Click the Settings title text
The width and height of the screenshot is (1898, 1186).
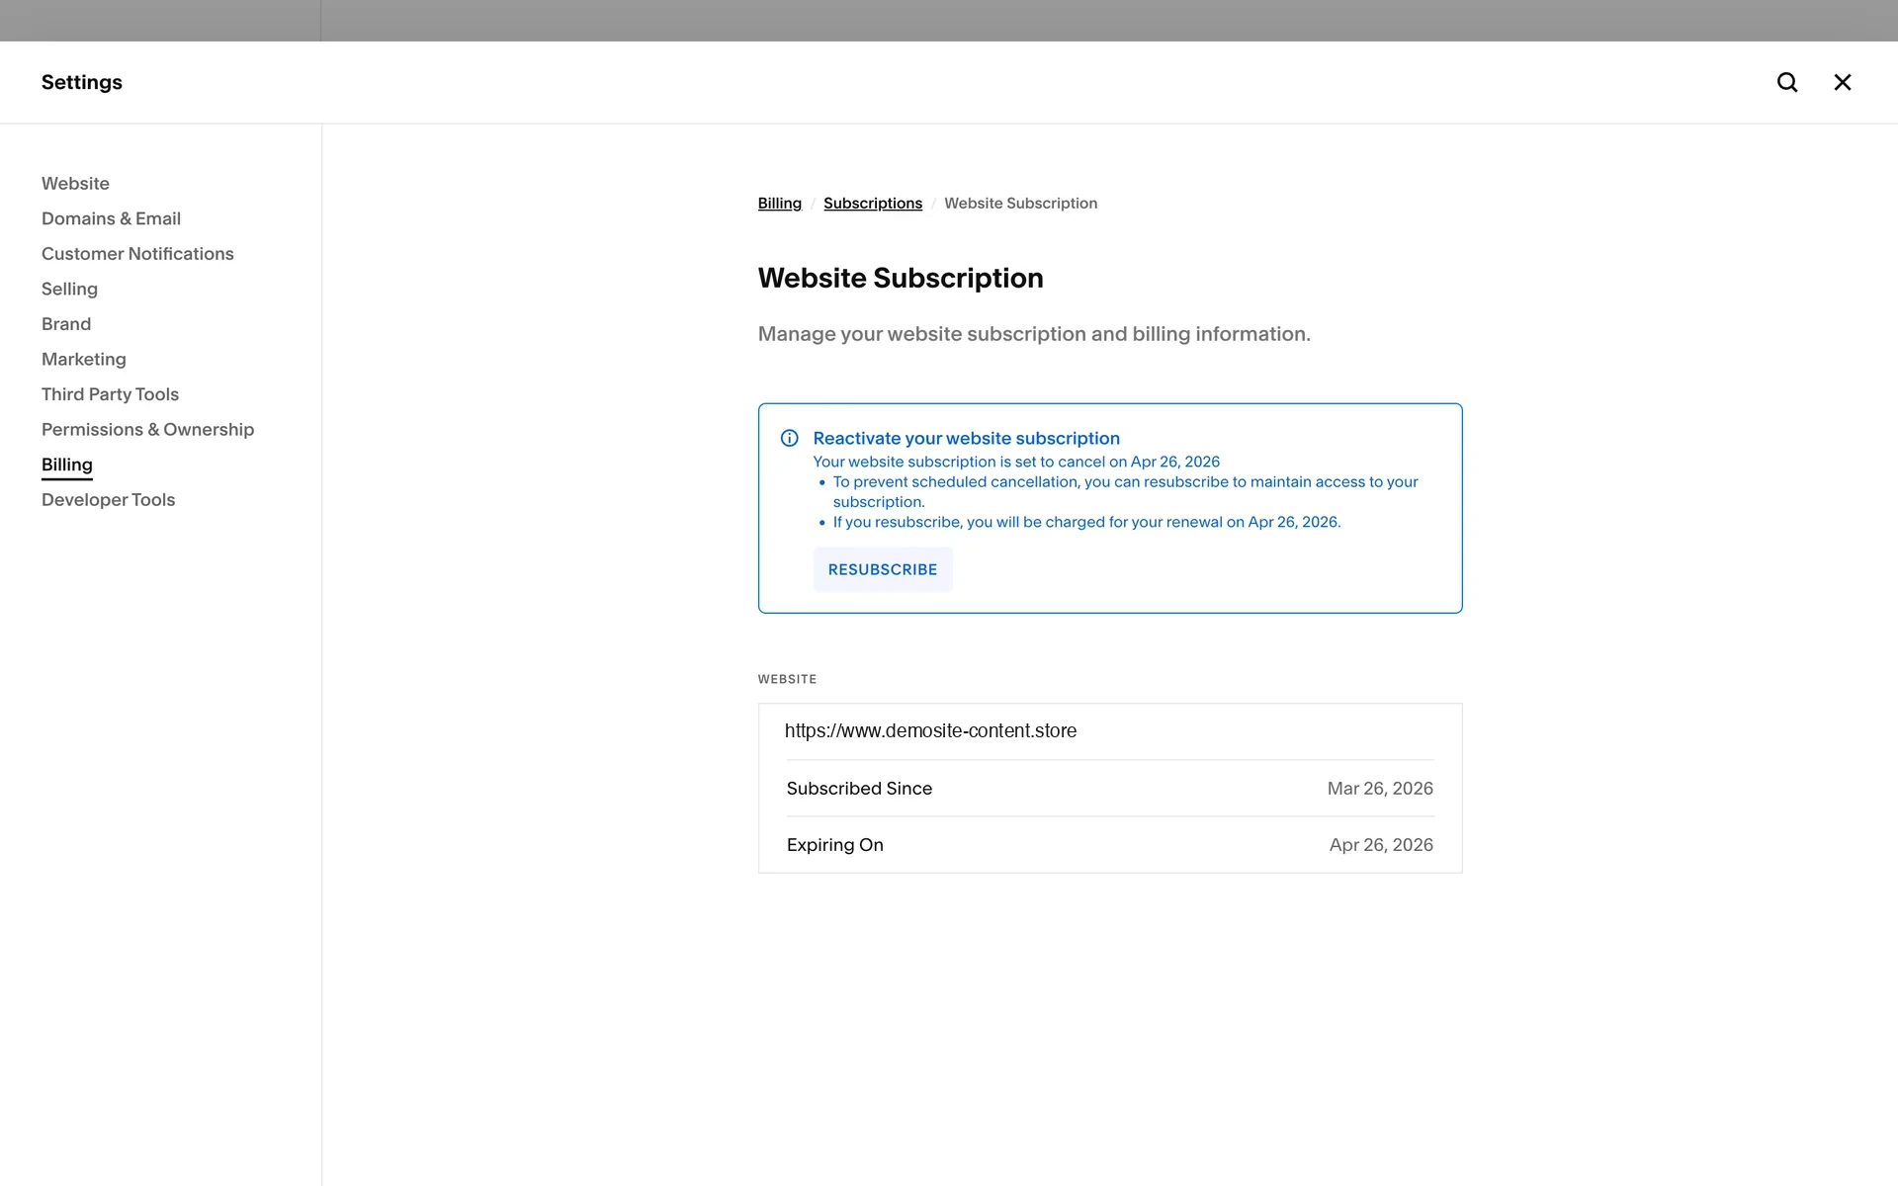pos(82,82)
